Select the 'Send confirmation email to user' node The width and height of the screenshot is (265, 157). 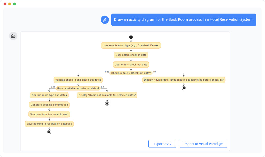(x=49, y=114)
